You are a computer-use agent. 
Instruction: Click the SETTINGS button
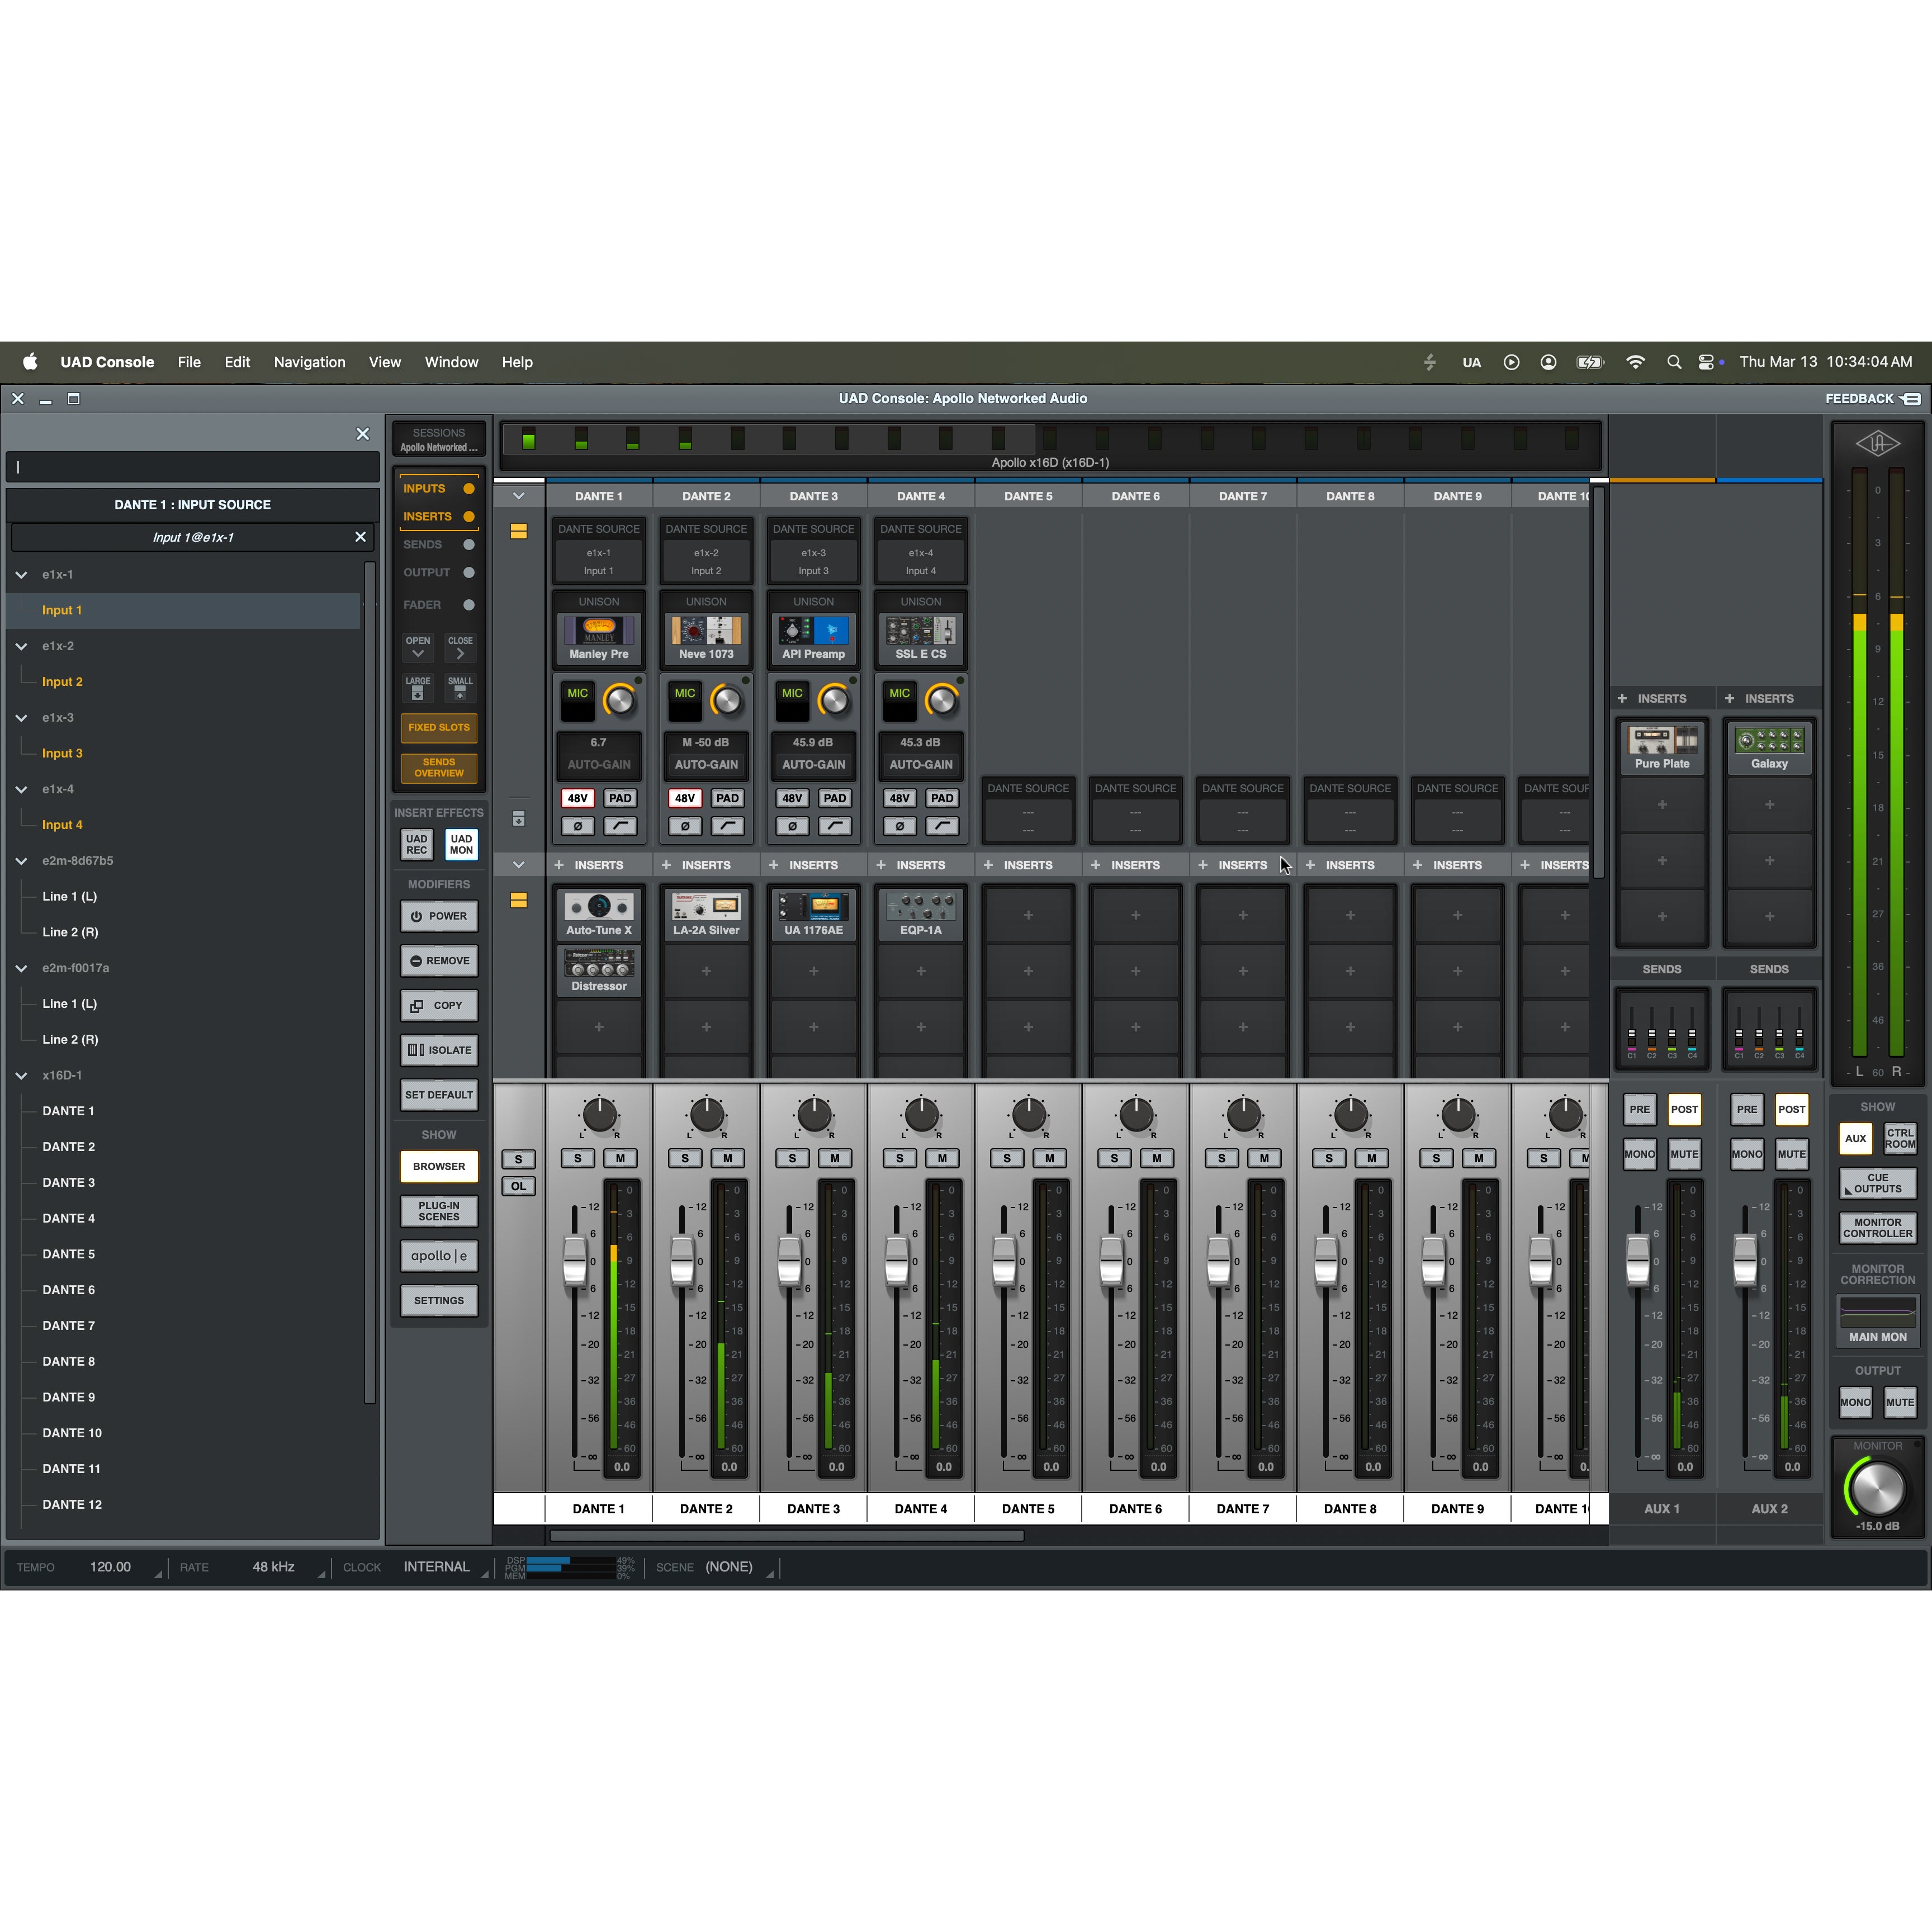click(x=439, y=1301)
